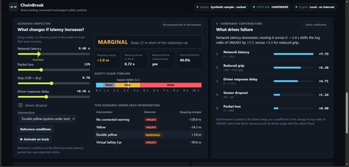349x167 pixels.
Task: Click the ChainBreak logo icon
Action: tap(13, 7)
